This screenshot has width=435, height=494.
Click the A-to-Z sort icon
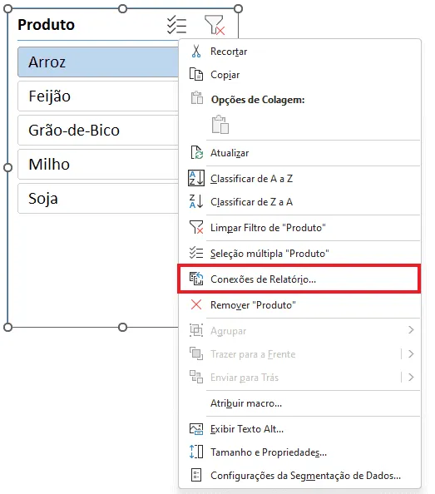tap(196, 178)
